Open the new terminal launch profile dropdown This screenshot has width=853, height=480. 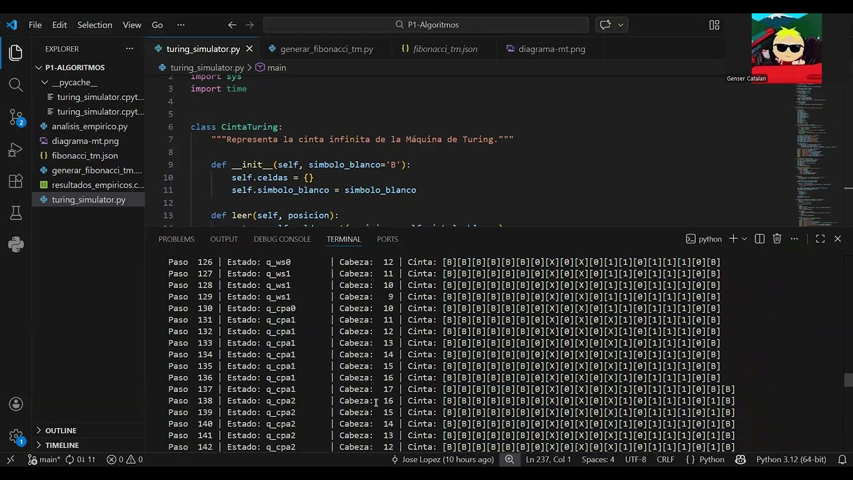tap(744, 239)
